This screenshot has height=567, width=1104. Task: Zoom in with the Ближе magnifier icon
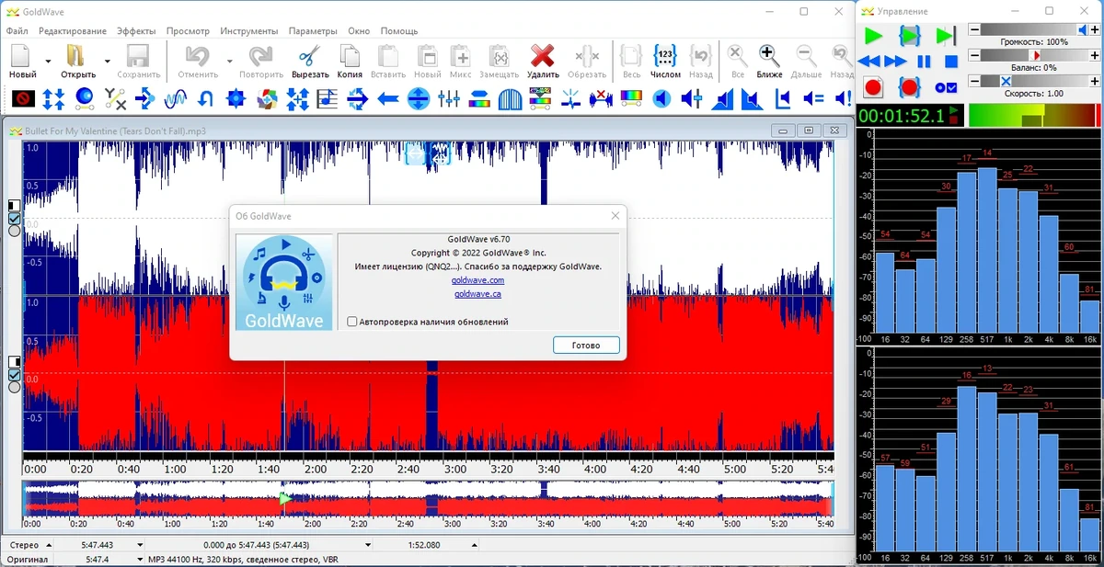770,55
